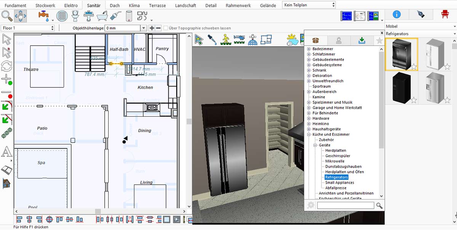Click the library search magnifier button

coord(379,205)
